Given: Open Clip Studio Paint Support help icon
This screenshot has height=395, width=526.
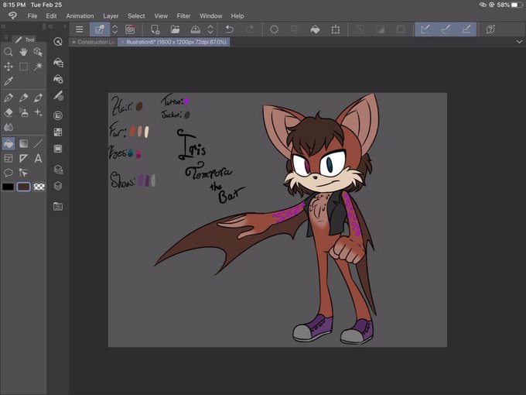Looking at the screenshot, I should (x=490, y=29).
